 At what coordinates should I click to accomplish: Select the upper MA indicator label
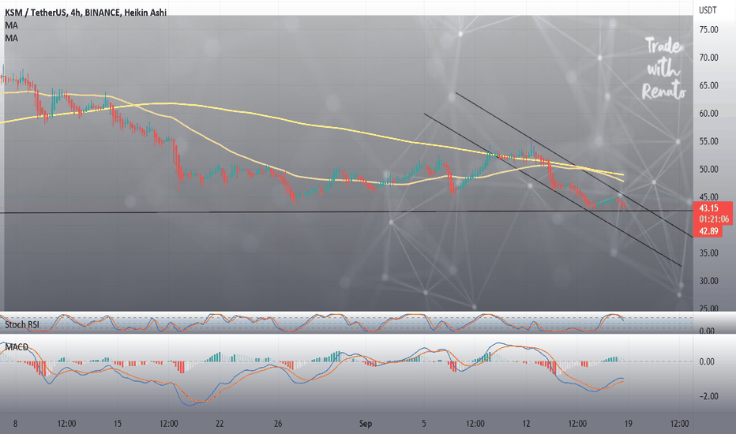pos(11,25)
